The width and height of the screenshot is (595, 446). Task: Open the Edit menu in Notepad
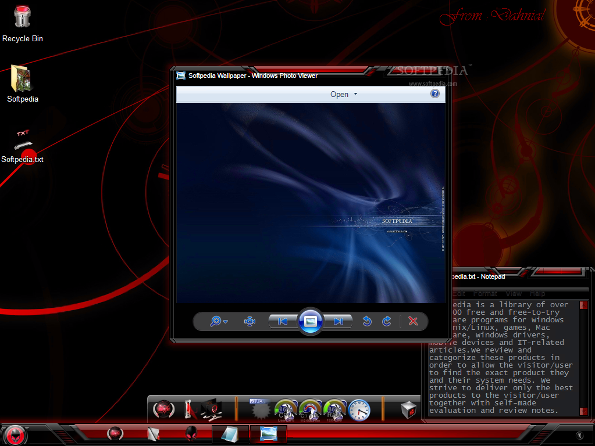tap(459, 293)
